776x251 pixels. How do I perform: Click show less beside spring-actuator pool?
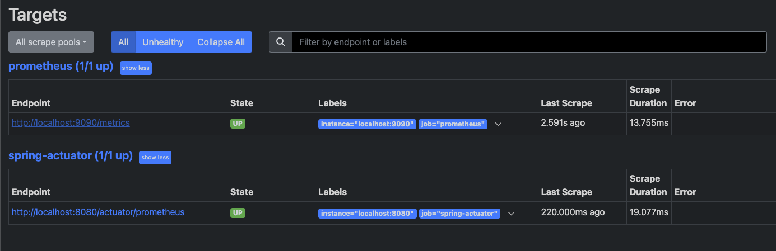tap(155, 157)
